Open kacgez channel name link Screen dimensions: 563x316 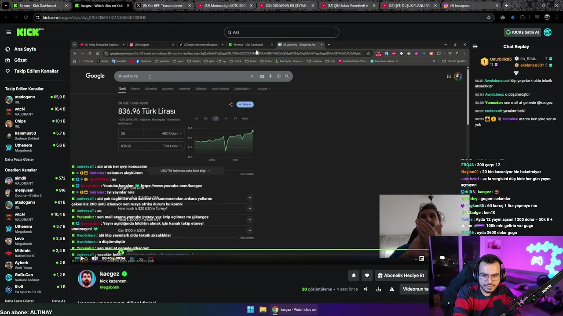coord(110,274)
